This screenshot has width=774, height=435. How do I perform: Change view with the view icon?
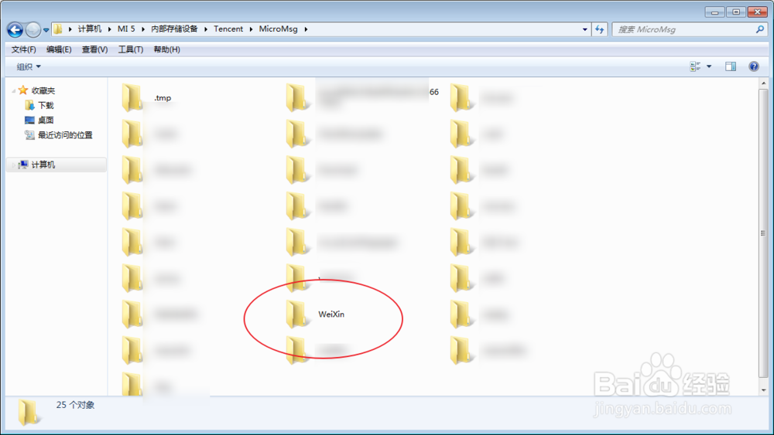(x=696, y=66)
